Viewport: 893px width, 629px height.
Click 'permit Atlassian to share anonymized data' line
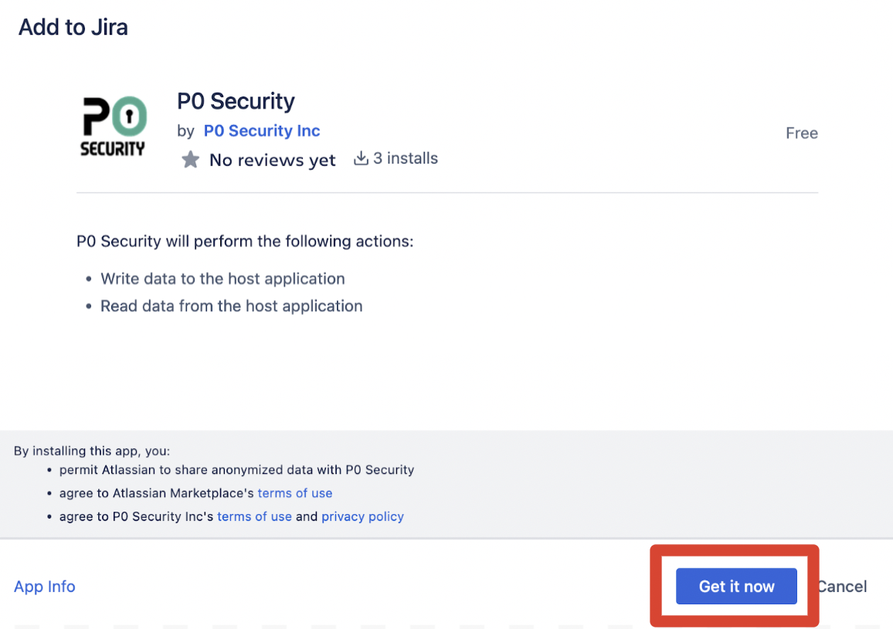point(236,469)
